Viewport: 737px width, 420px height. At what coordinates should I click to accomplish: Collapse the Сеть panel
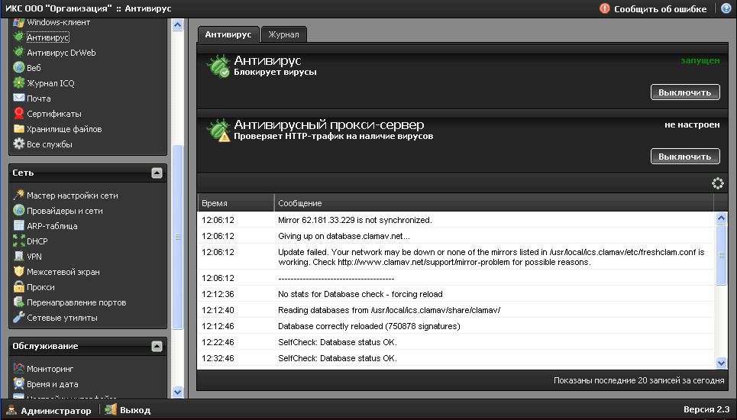pyautogui.click(x=157, y=173)
